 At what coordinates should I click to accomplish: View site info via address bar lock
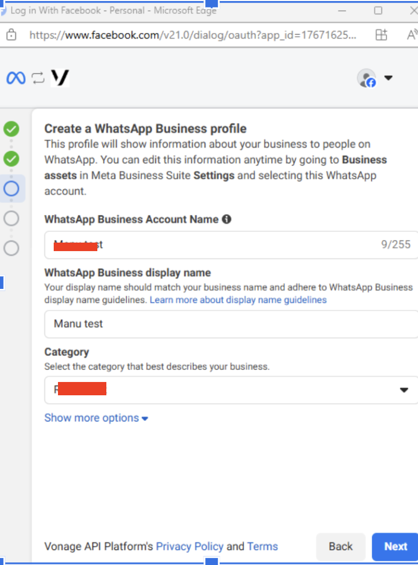point(11,35)
